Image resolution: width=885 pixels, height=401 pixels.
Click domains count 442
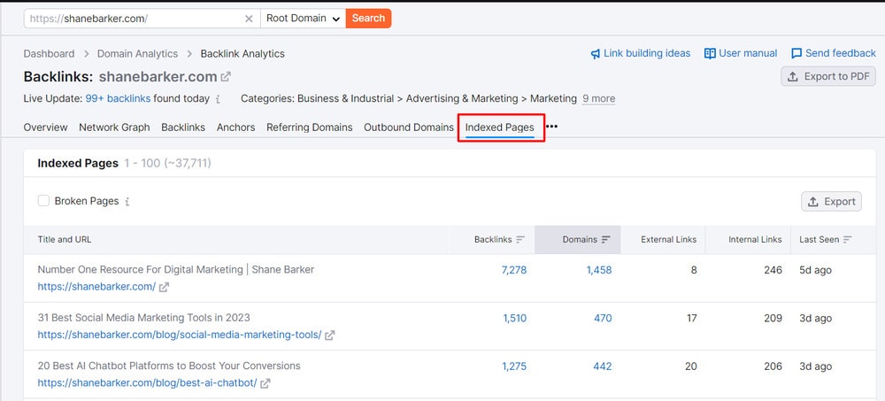tap(602, 366)
